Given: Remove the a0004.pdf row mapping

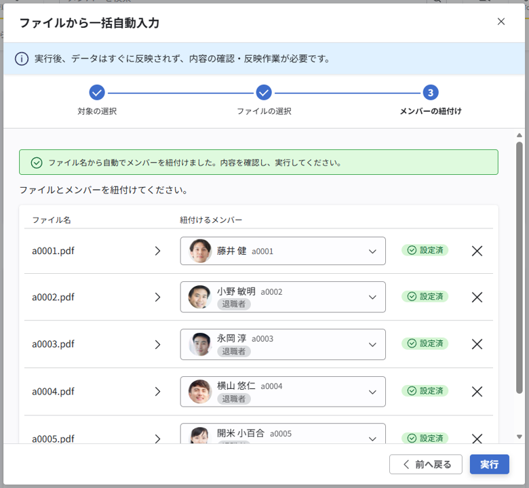Looking at the screenshot, I should coord(477,392).
